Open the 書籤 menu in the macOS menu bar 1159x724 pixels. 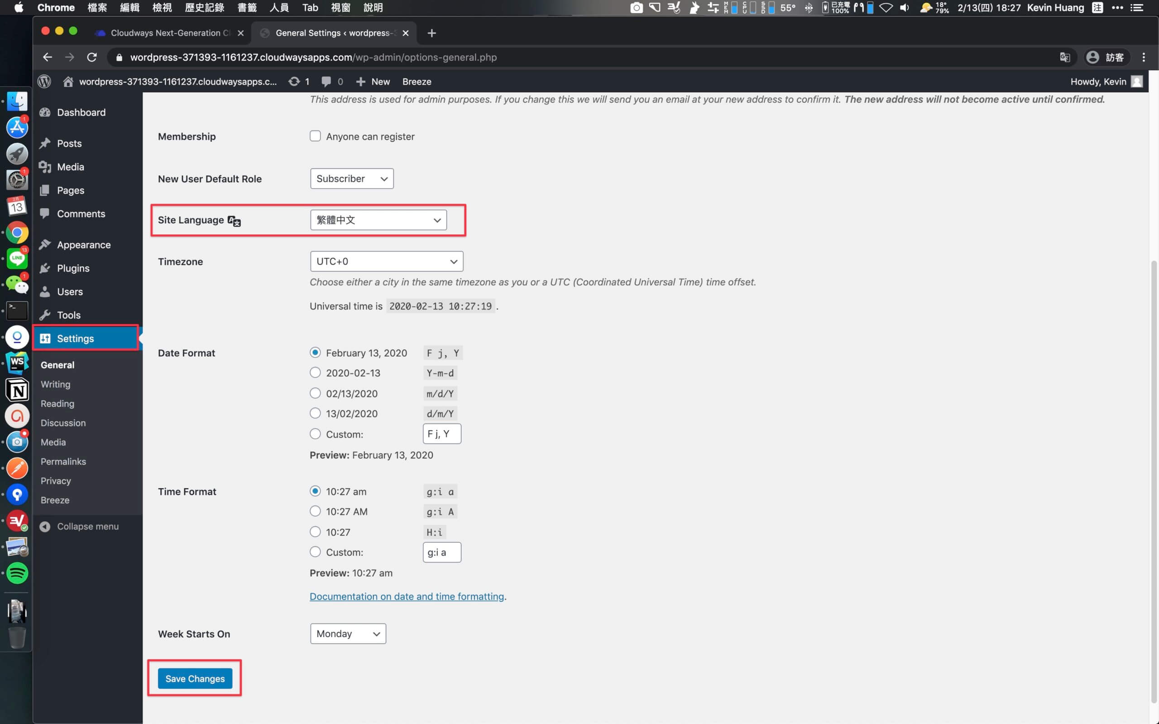click(247, 8)
